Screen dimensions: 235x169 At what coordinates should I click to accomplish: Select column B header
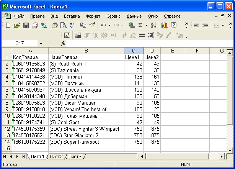(86, 51)
